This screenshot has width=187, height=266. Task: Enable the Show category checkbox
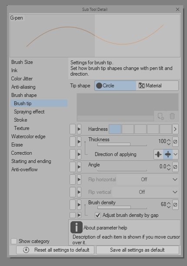coord(14,241)
